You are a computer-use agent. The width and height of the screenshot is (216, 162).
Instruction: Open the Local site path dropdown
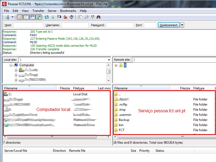[109, 60]
